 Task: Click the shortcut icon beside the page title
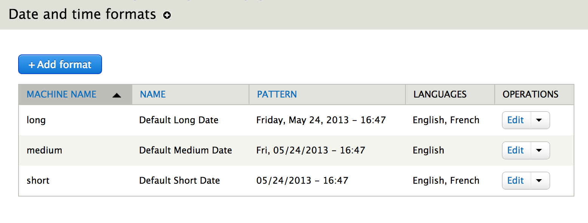(167, 16)
